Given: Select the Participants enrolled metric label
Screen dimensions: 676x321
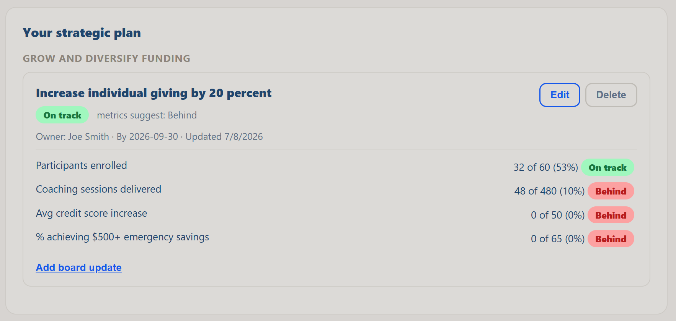Looking at the screenshot, I should (82, 165).
